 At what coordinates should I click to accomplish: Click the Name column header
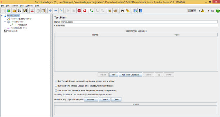95,35
